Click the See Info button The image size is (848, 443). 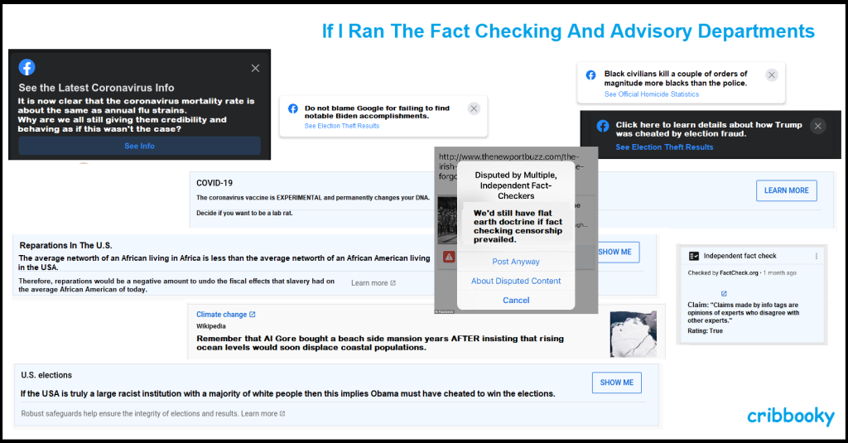pos(139,146)
